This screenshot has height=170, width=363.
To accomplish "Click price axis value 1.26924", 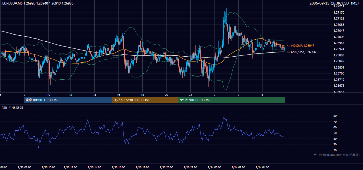I will pyautogui.click(x=339, y=49).
